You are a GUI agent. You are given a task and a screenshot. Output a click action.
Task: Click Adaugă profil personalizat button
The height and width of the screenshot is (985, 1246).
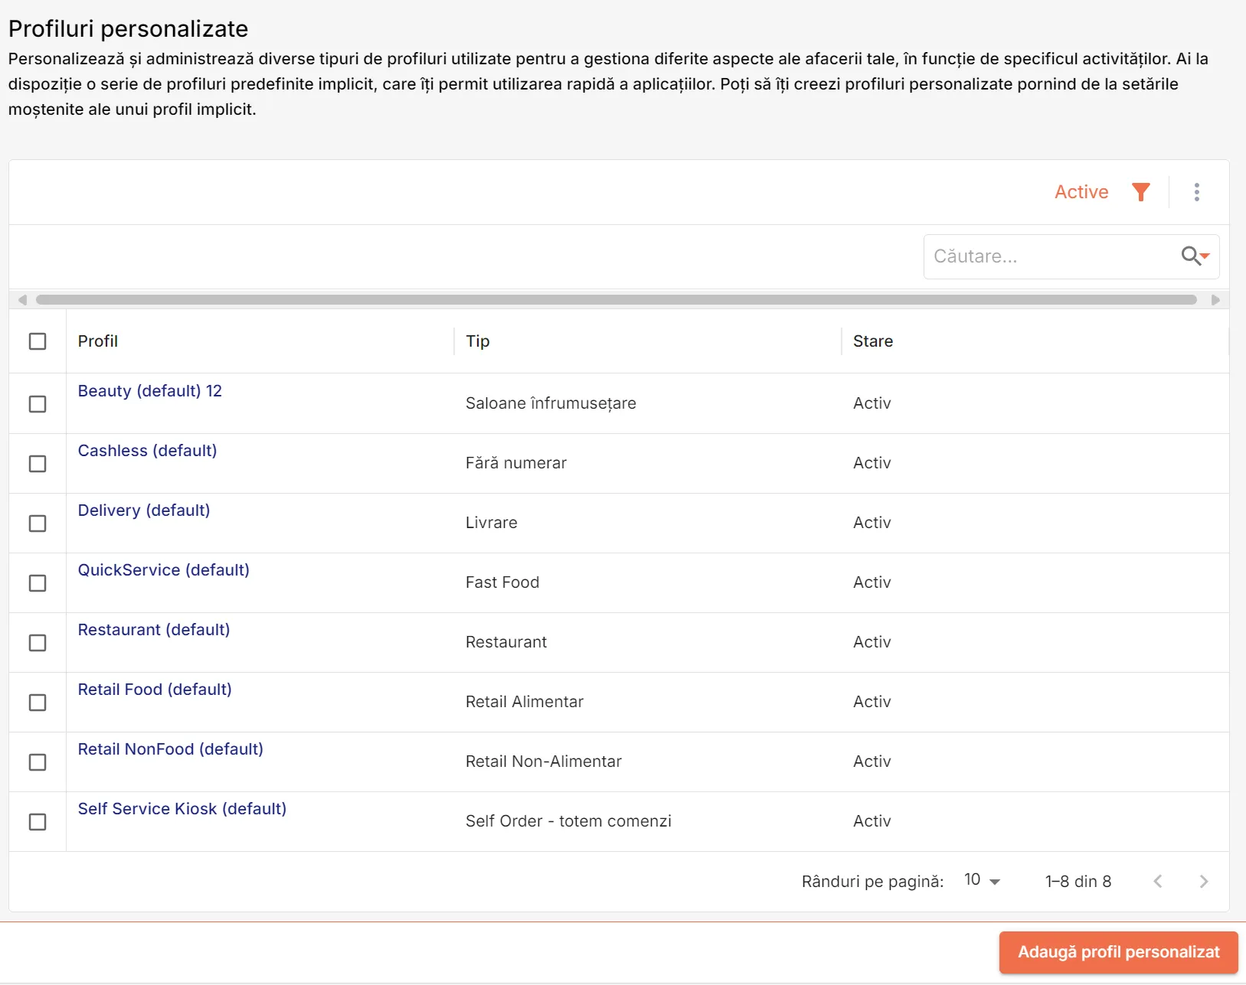(1118, 952)
